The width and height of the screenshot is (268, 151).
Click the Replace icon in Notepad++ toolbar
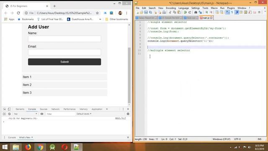click(x=200, y=12)
